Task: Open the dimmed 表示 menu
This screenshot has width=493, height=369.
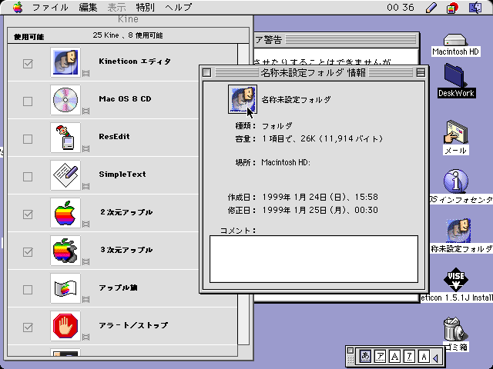Action: click(x=116, y=7)
